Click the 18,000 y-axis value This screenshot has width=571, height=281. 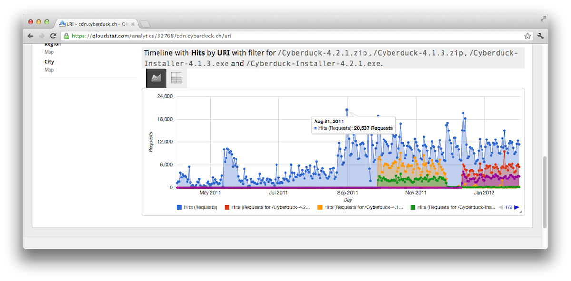(x=165, y=119)
